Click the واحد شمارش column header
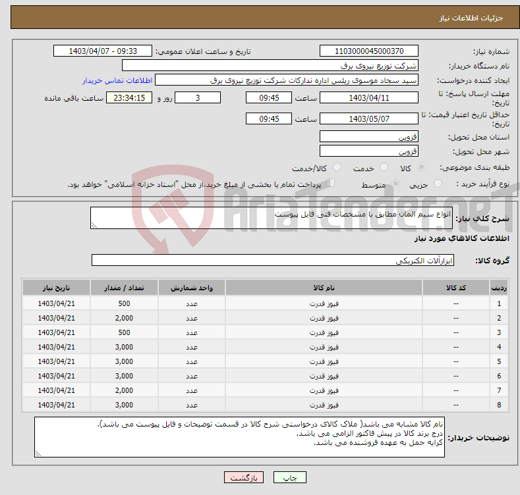520x495 pixels. (x=192, y=288)
